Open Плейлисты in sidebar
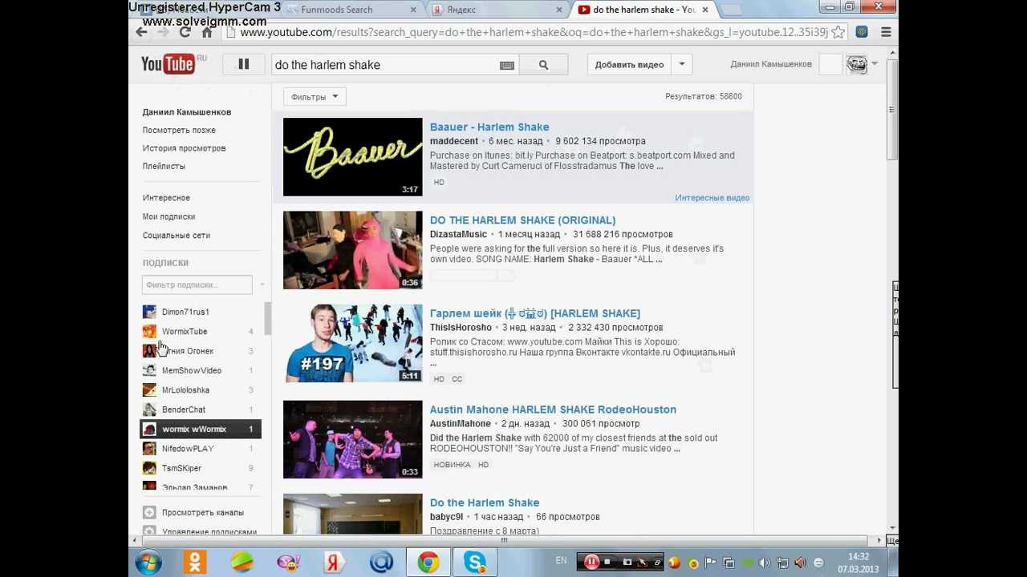Screen dimensions: 1027x577 (164, 166)
